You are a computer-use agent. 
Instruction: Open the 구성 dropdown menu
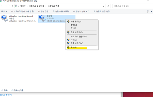4,11
